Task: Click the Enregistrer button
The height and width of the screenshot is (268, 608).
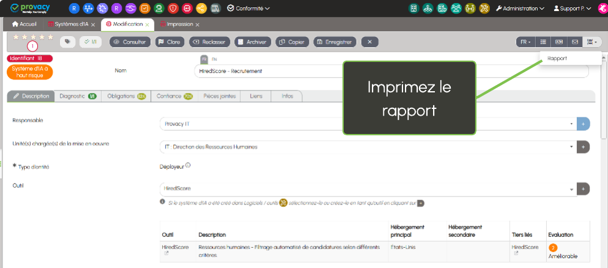Action: (x=335, y=42)
